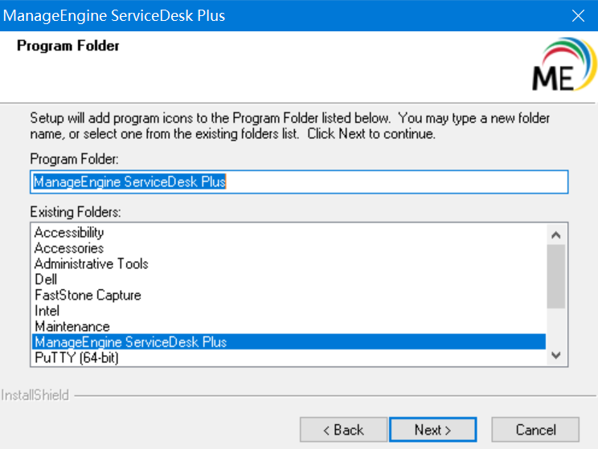Select Accessibility in existing folders list
Screen dimensions: 598x449
click(69, 233)
